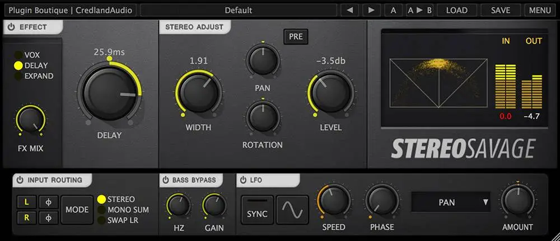Click the IN level meter bars
560x241 pixels.
(506, 87)
